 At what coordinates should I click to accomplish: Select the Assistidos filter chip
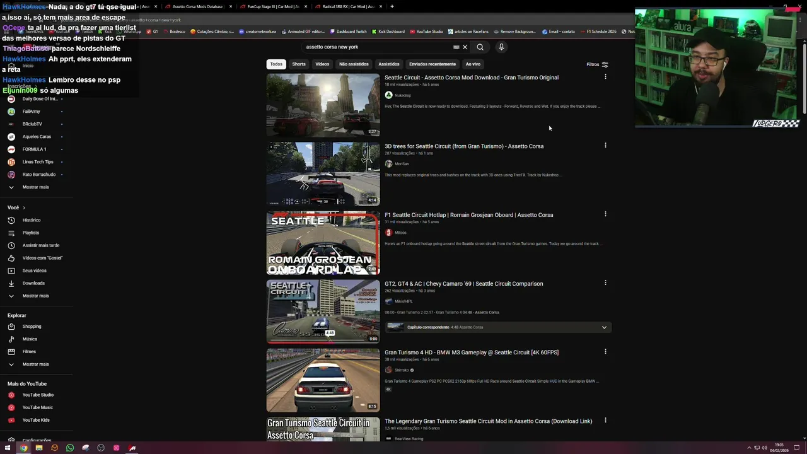pos(388,64)
